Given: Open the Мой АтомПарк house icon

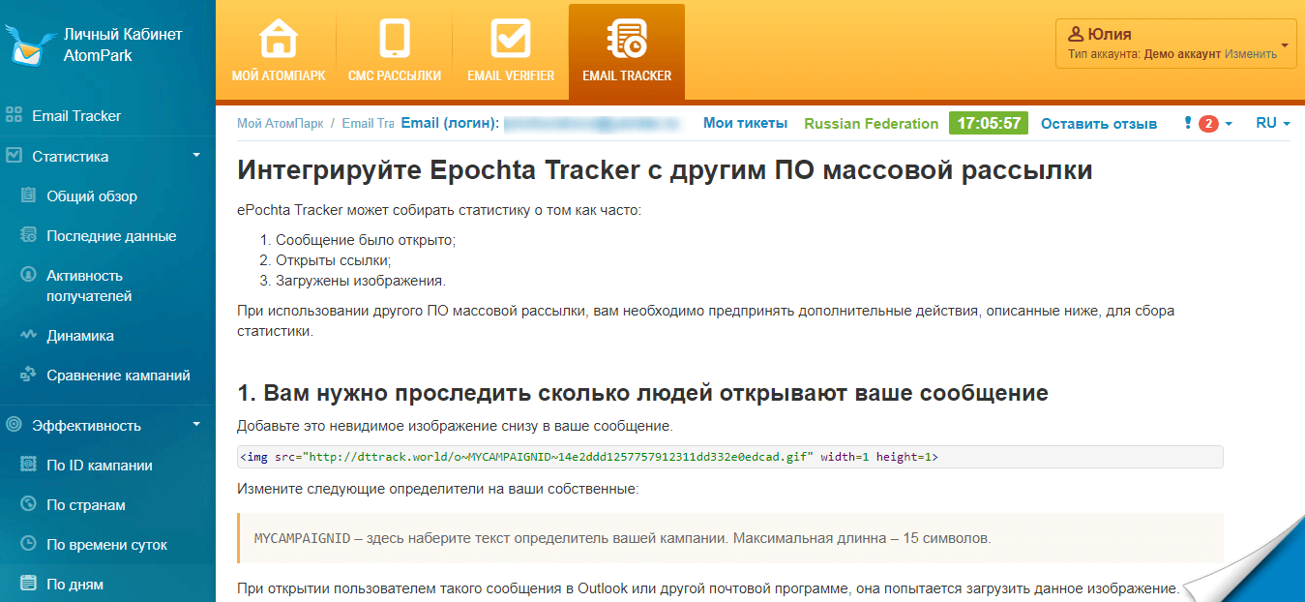Looking at the screenshot, I should (x=279, y=40).
